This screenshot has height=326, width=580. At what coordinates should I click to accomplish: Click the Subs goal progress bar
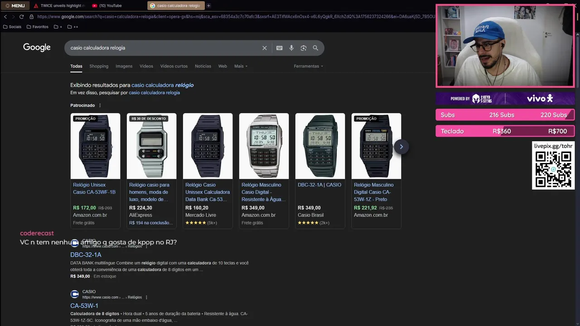click(x=505, y=115)
